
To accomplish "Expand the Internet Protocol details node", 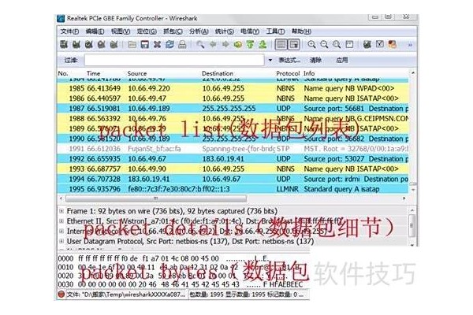I will pyautogui.click(x=61, y=232).
